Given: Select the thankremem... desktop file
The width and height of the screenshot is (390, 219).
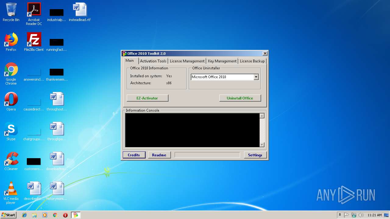Looking at the screenshot, I should tap(57, 74).
